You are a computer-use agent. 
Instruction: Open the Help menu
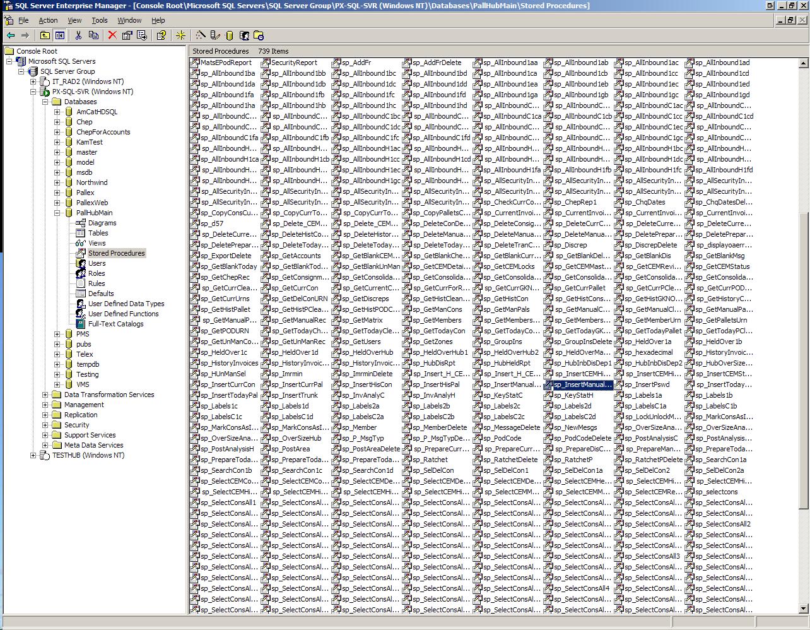coord(158,20)
